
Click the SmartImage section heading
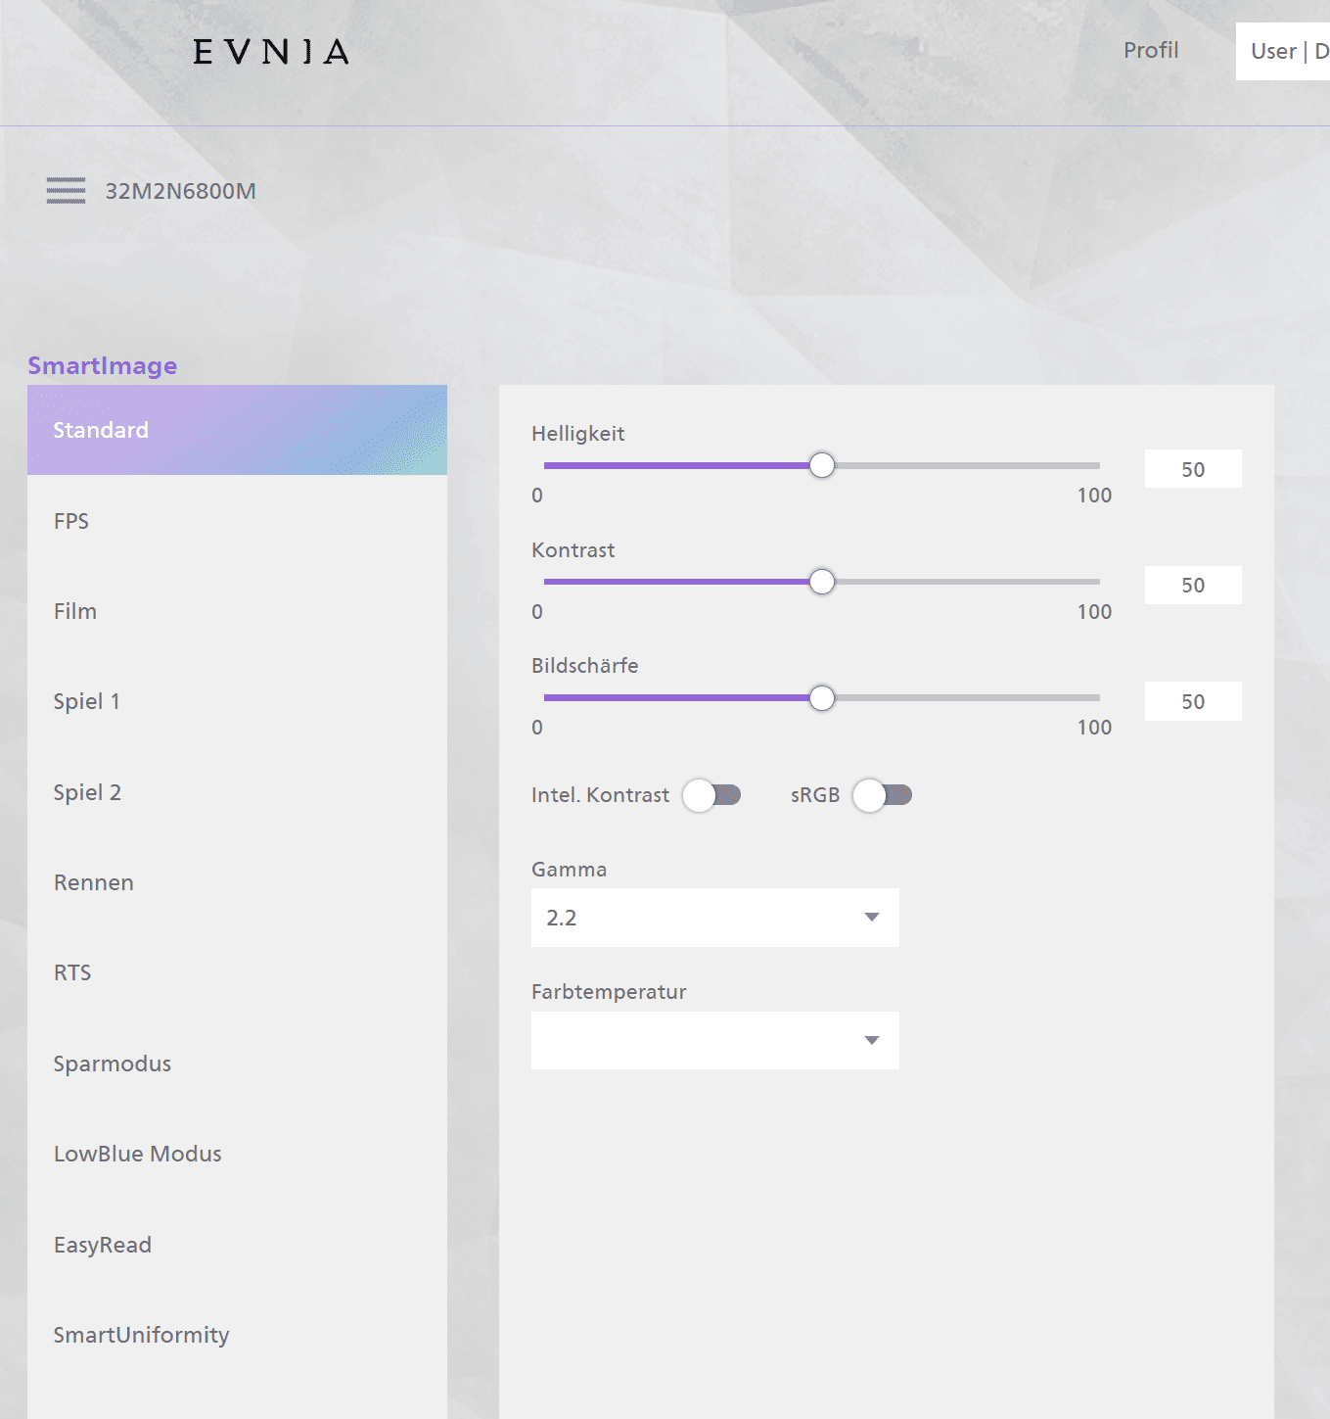click(103, 365)
